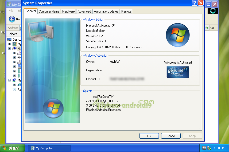Open the Computer Name tab

pos(49,11)
